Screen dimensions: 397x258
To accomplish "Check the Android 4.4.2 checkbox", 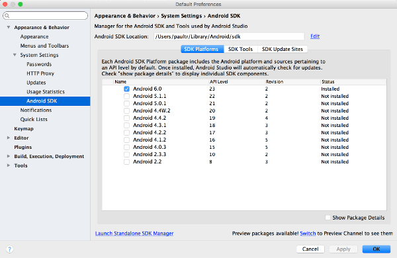I will 126,118.
